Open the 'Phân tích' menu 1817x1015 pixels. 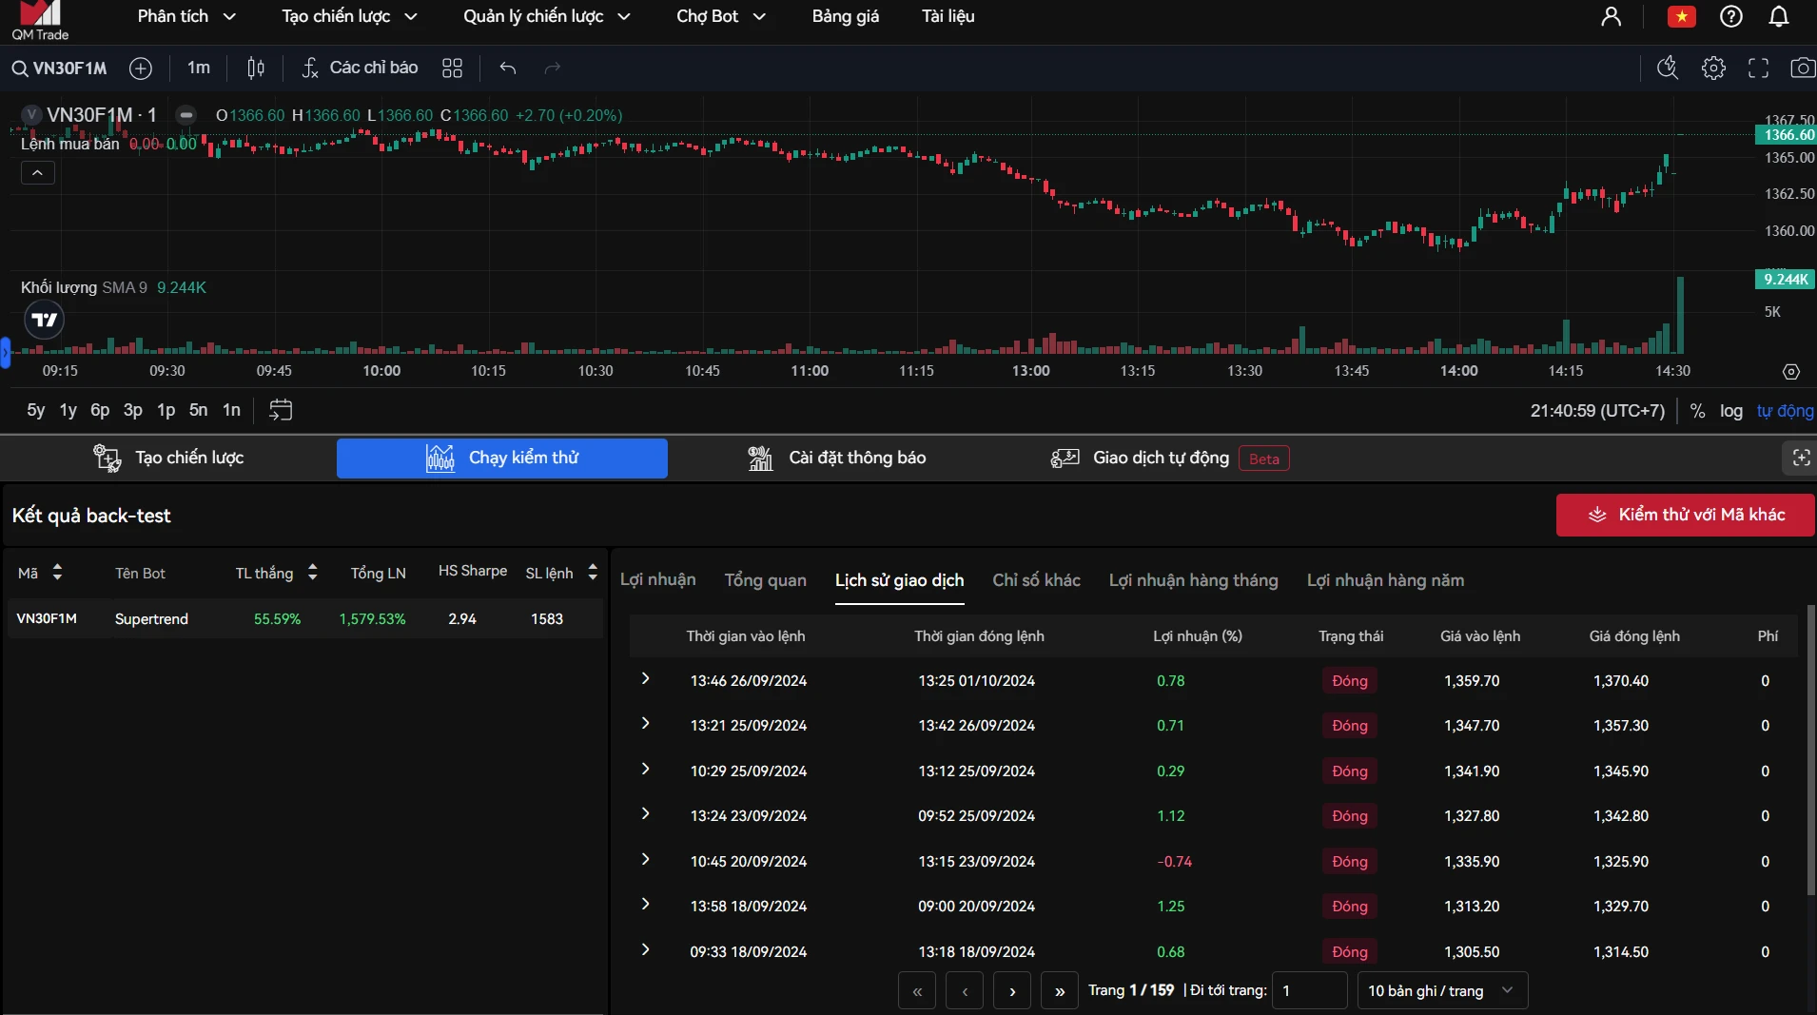pos(187,16)
